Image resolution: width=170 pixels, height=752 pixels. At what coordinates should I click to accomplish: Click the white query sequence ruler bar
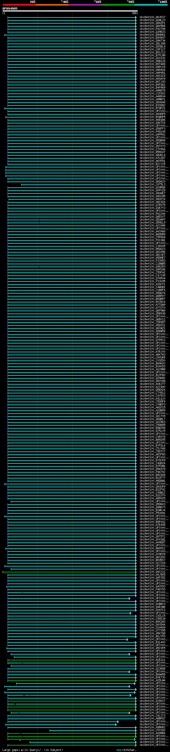coord(70,11)
